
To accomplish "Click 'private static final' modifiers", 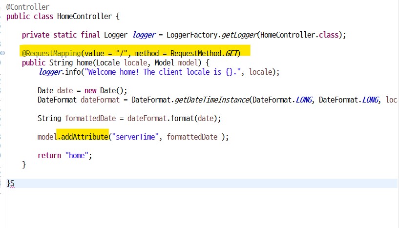I will coord(61,35).
